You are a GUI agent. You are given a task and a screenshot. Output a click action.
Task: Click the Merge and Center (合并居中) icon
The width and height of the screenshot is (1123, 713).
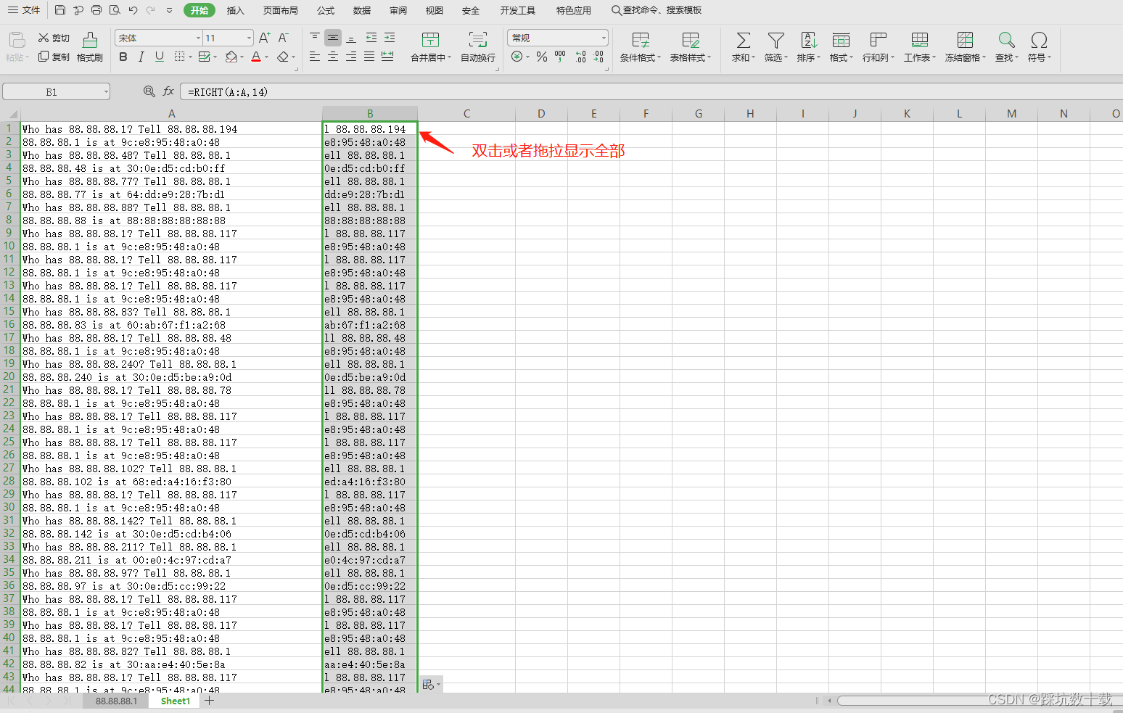click(x=430, y=40)
